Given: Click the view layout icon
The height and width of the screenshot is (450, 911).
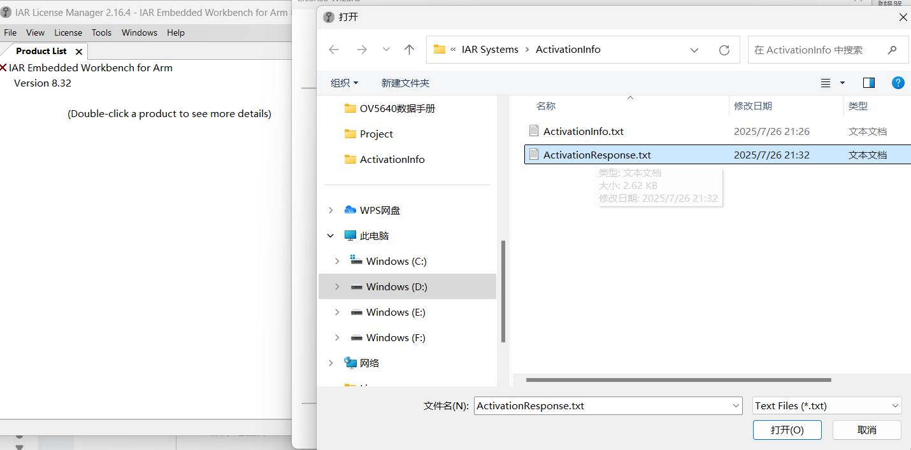Looking at the screenshot, I should click(826, 83).
